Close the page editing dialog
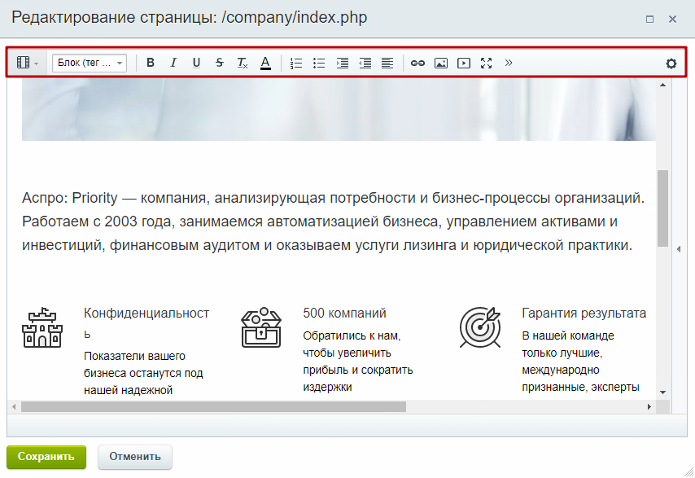The width and height of the screenshot is (695, 478). (672, 19)
